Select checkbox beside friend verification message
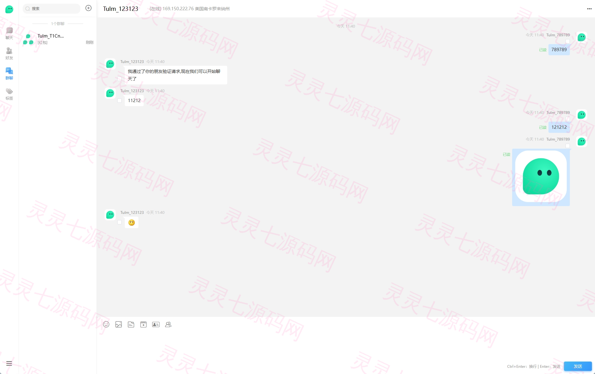Image resolution: width=595 pixels, height=374 pixels. 119,79
